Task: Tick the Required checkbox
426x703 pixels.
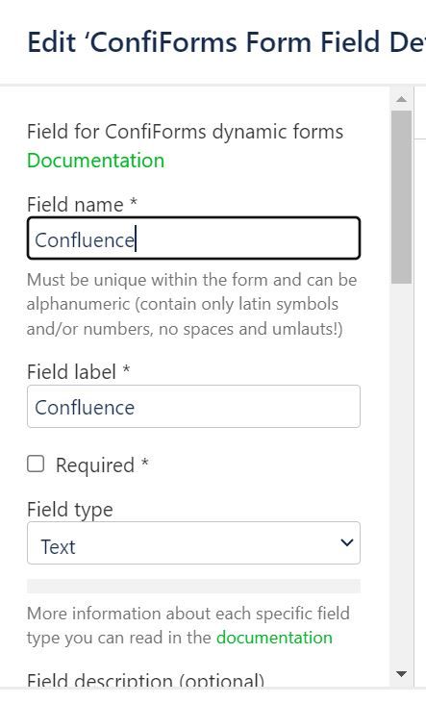Action: tap(36, 464)
